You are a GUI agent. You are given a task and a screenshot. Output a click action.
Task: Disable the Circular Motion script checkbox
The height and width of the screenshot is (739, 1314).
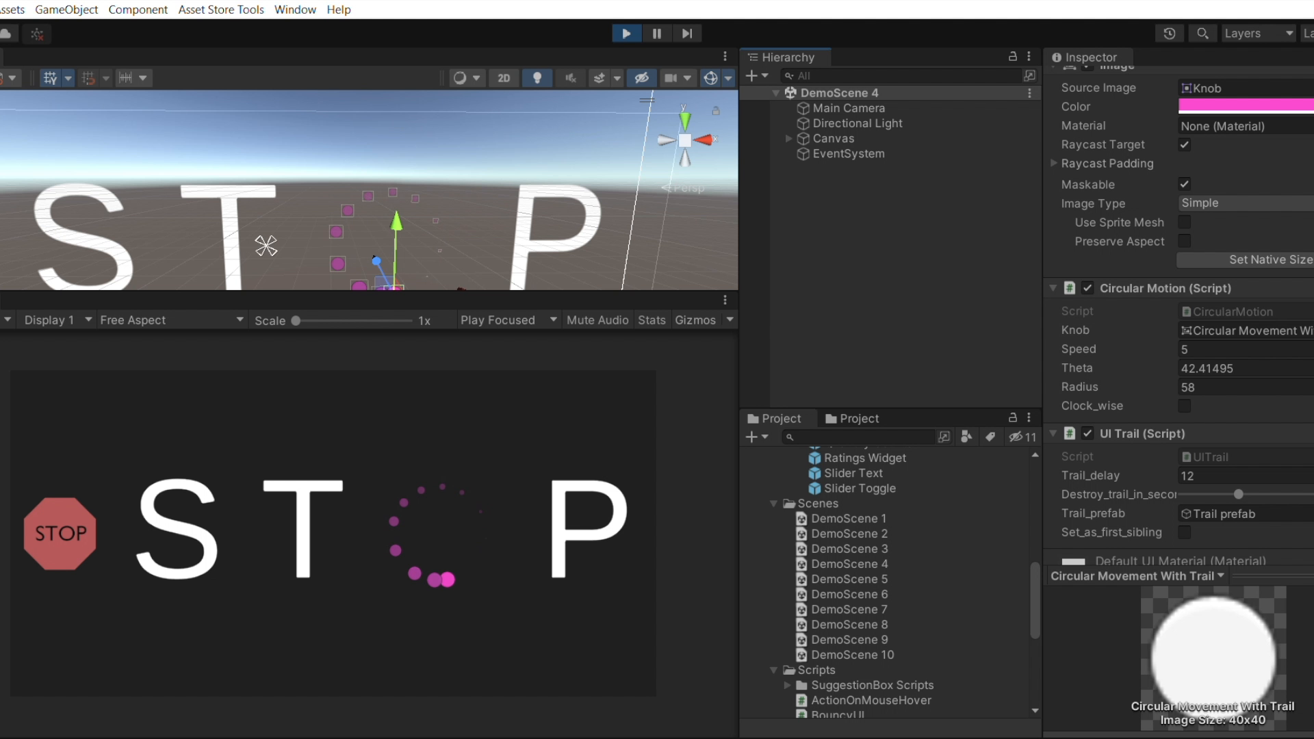(1087, 288)
